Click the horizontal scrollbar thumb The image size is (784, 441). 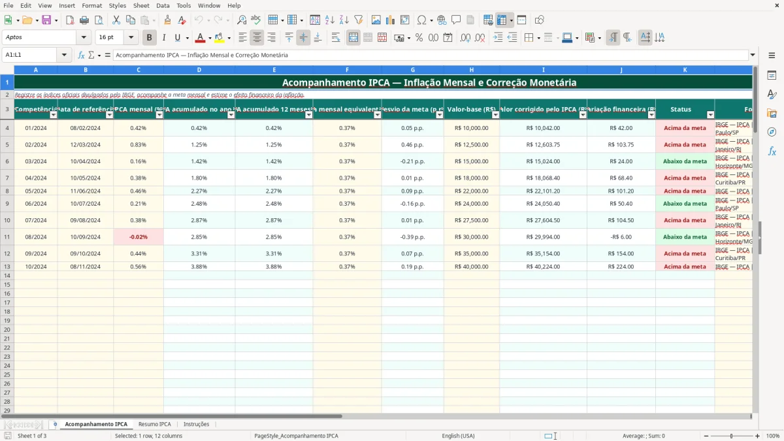pos(171,416)
